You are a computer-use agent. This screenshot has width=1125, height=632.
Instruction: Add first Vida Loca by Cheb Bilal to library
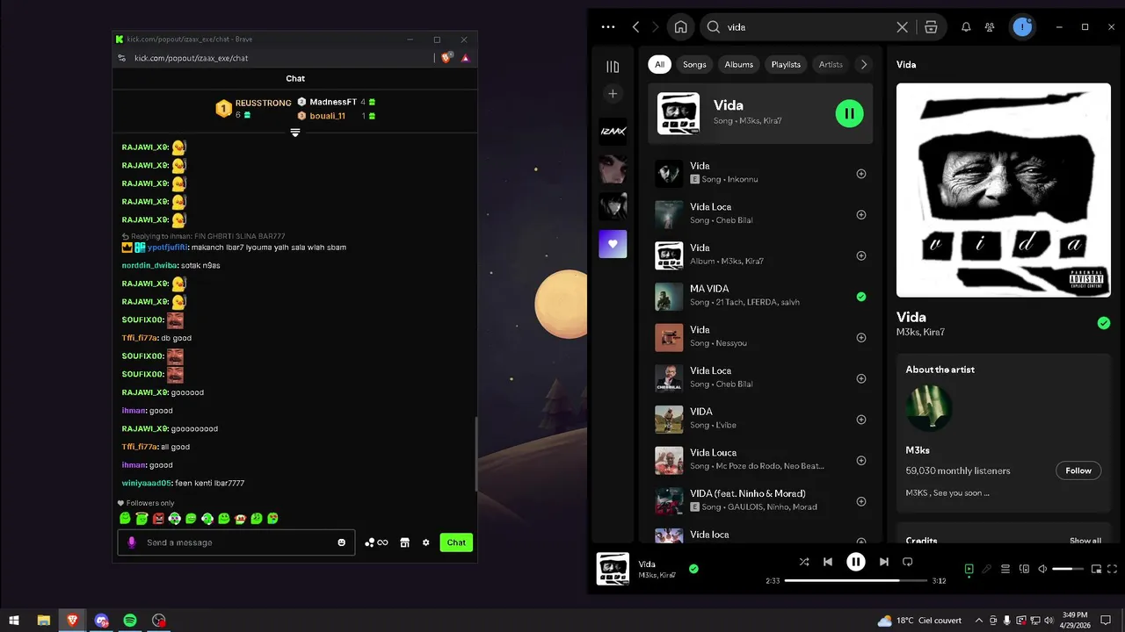tap(861, 215)
